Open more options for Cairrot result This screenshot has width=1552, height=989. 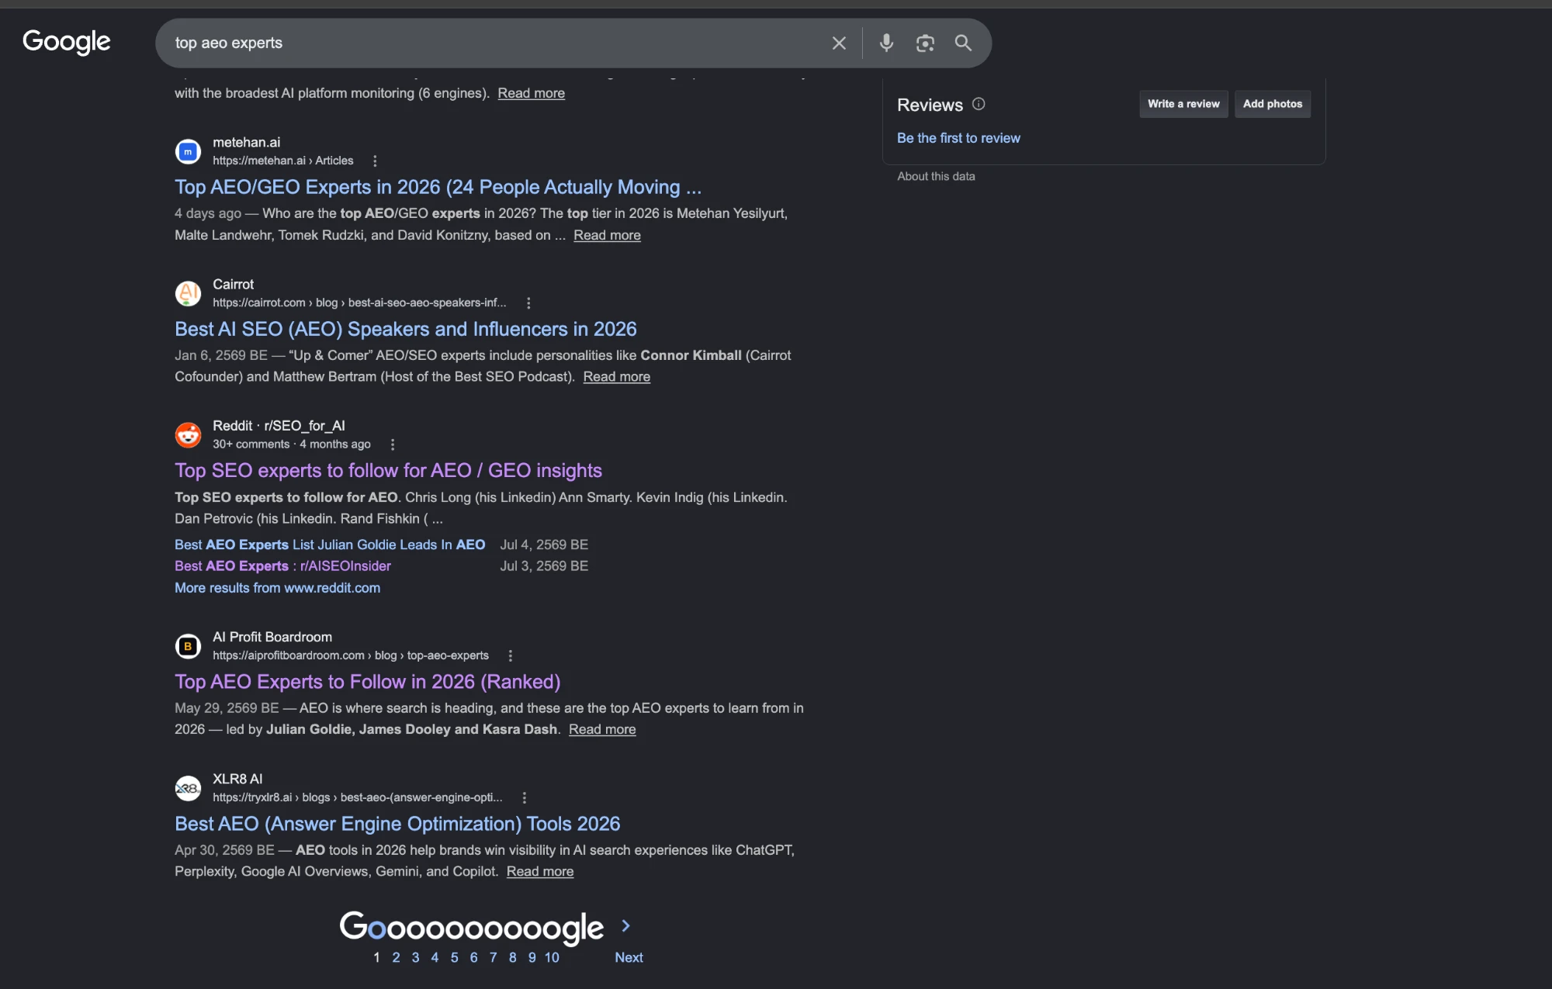coord(528,303)
